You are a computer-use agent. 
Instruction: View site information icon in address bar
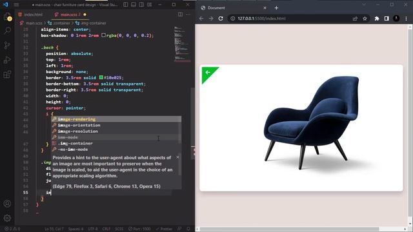[232, 19]
